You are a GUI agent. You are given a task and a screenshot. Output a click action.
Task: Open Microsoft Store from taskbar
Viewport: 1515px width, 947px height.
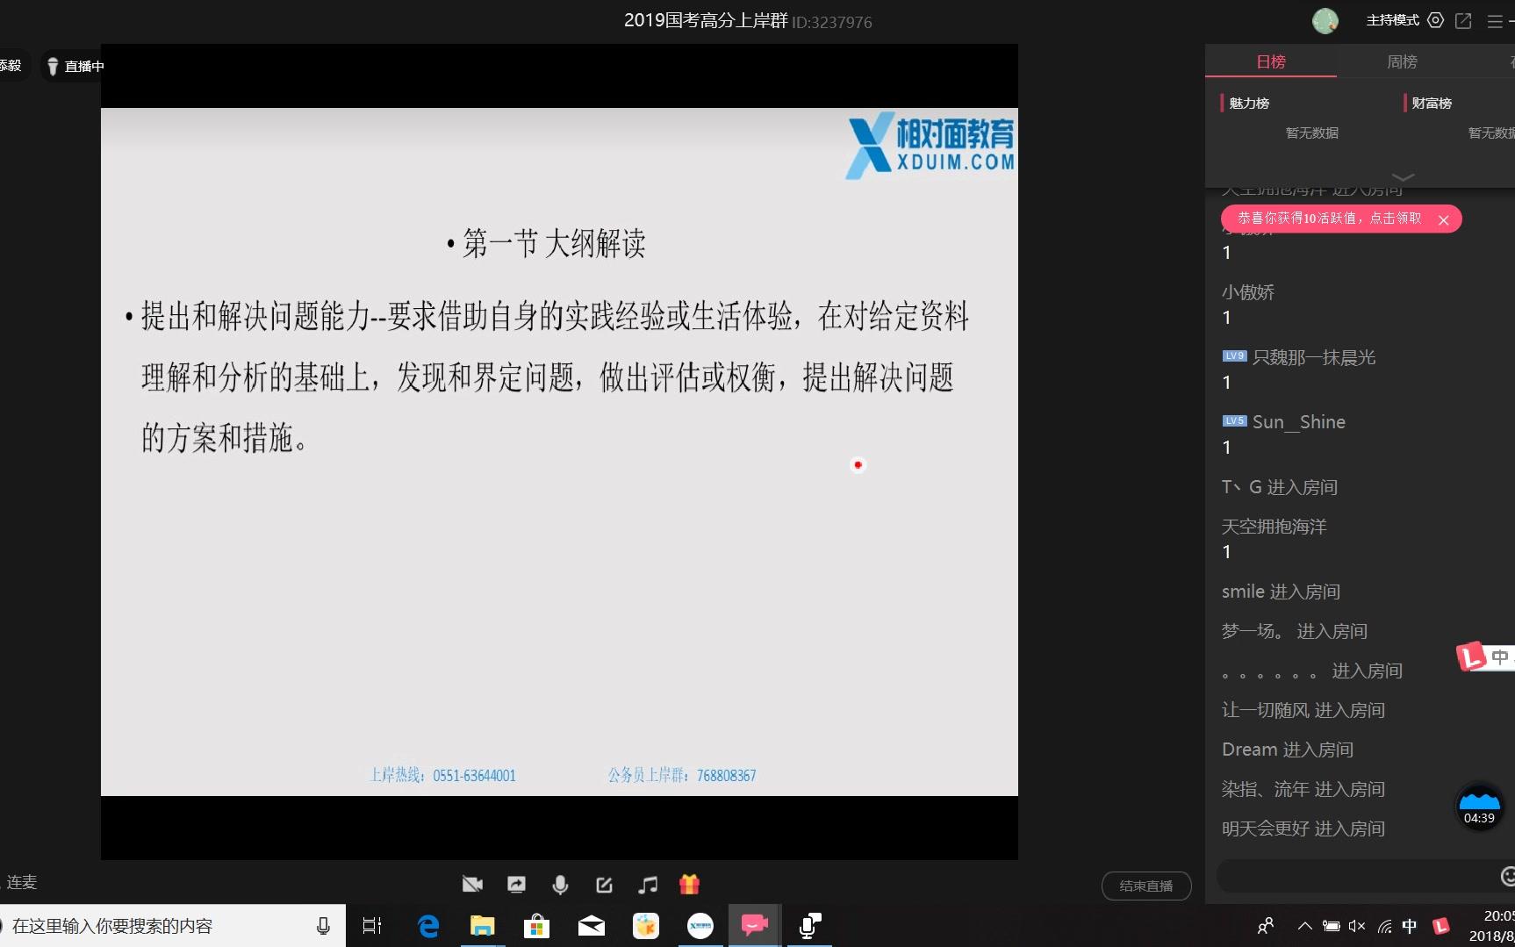[x=536, y=926]
